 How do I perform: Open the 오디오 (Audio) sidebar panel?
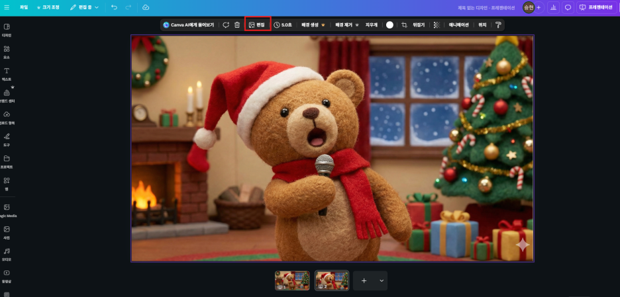[7, 255]
